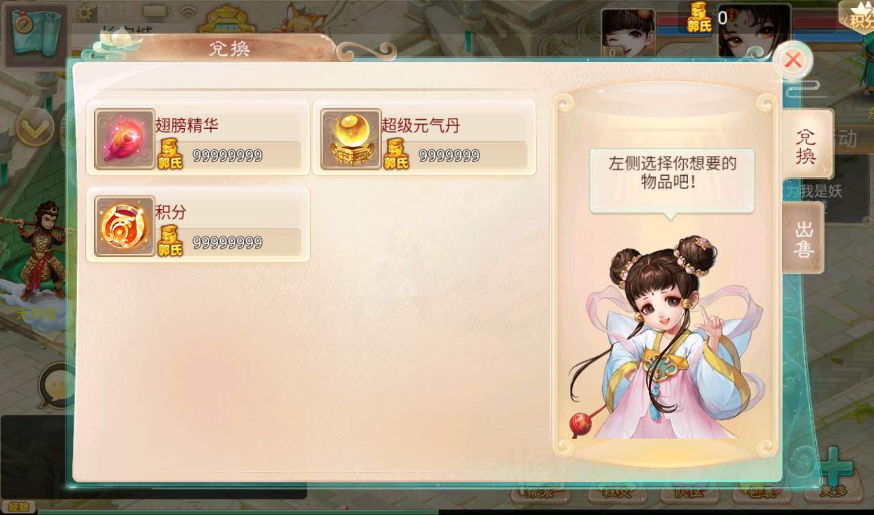This screenshot has height=515, width=874.
Task: Switch to the 出售 side tab
Action: click(x=804, y=238)
